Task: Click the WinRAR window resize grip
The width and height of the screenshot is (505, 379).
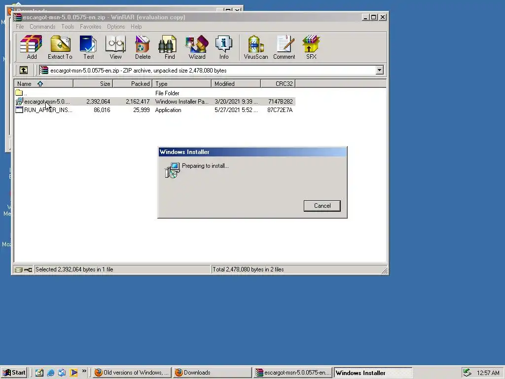Action: (385, 271)
